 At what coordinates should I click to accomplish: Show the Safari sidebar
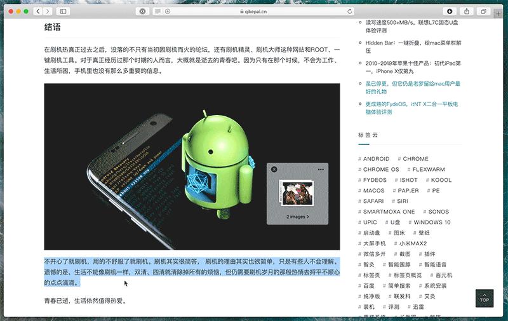pyautogui.click(x=63, y=11)
